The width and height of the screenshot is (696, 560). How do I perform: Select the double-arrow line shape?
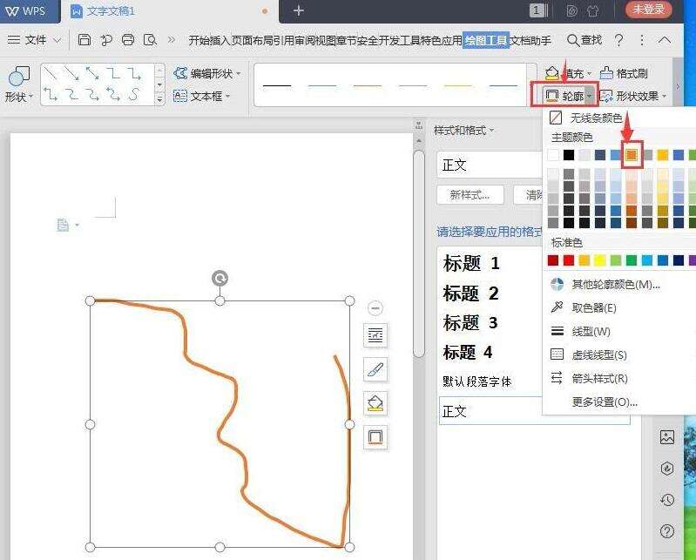click(92, 73)
